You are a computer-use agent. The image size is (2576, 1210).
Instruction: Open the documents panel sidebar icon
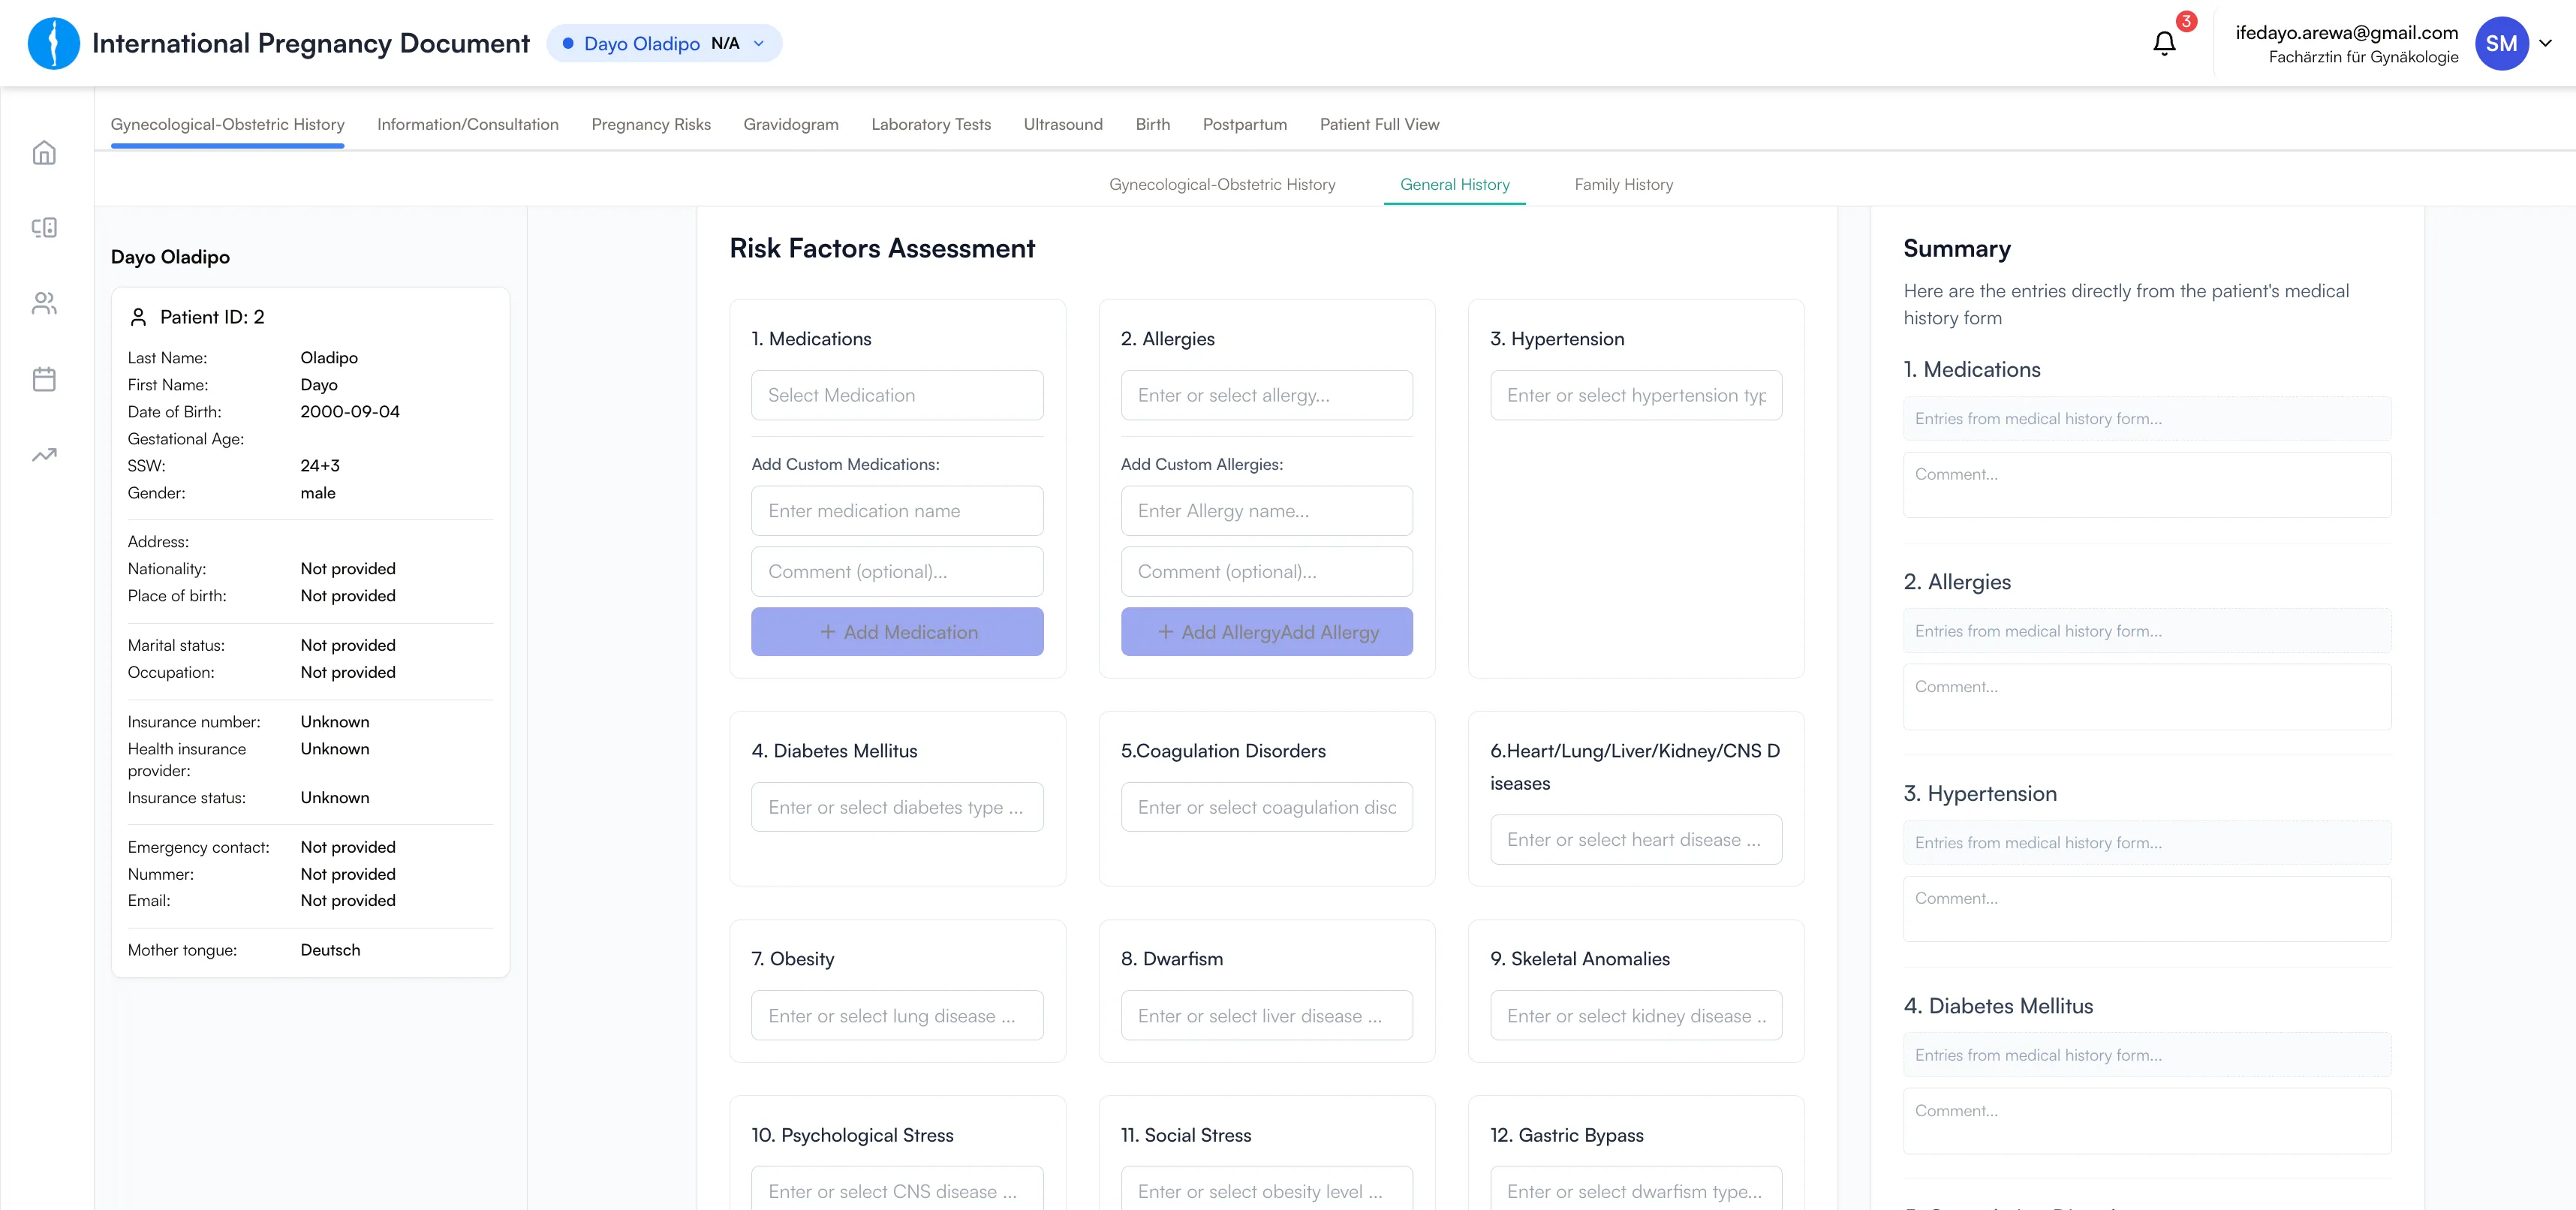(x=44, y=228)
